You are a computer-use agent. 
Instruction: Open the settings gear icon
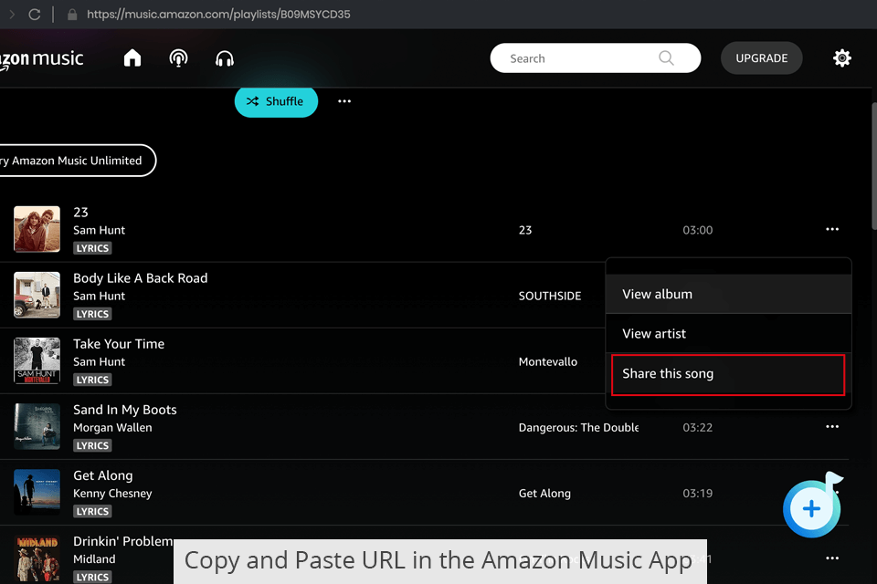point(841,58)
